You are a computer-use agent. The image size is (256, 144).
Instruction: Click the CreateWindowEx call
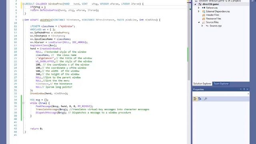(50, 49)
